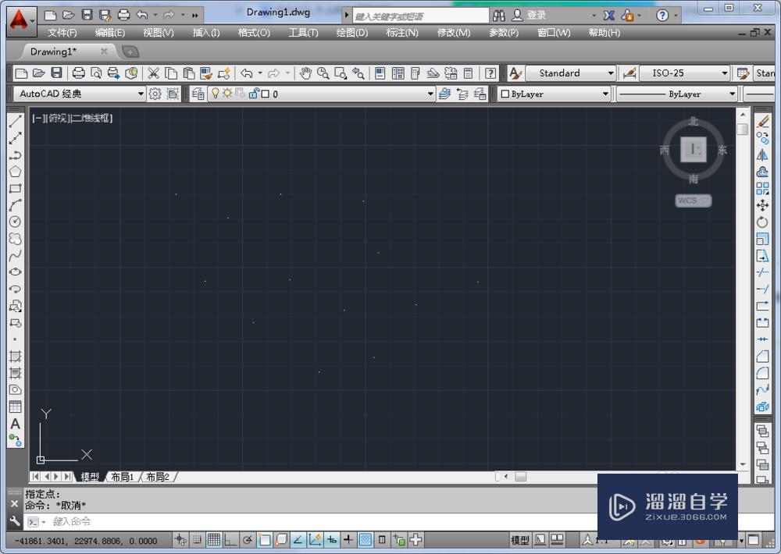Open the 修改(M) menu
This screenshot has width=781, height=554.
[x=454, y=33]
